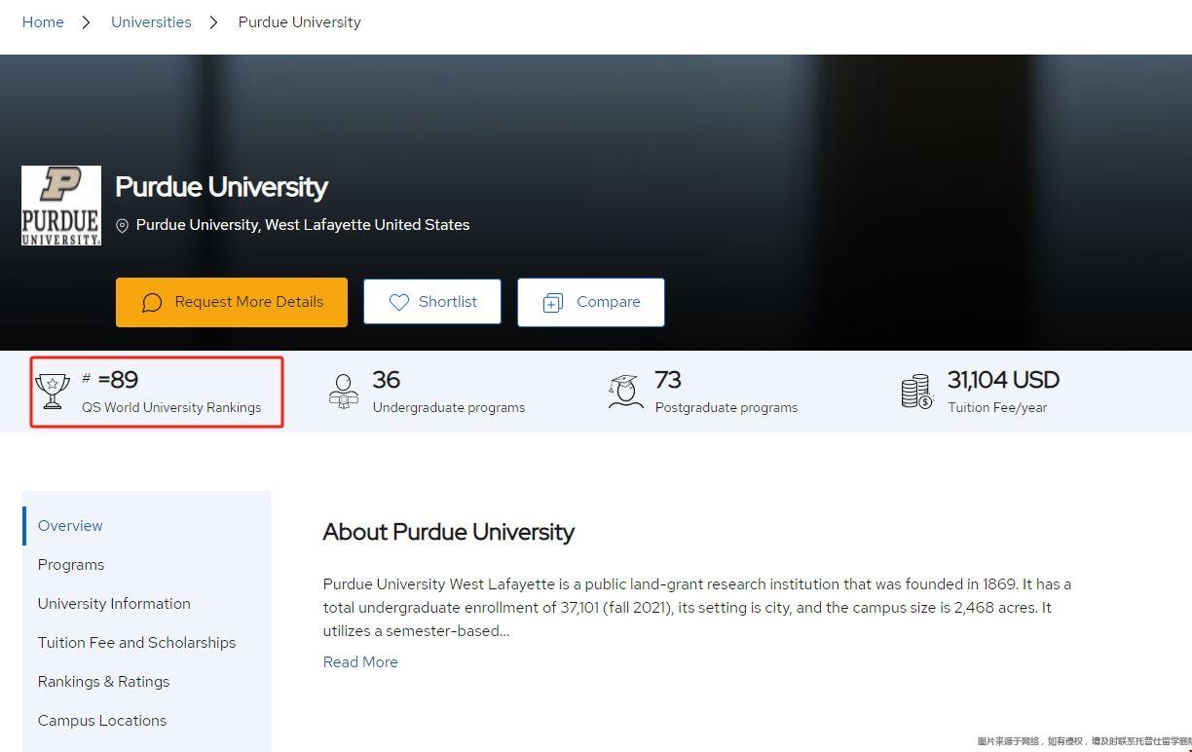Click the tuition fee coins icon
The height and width of the screenshot is (752, 1192).
click(917, 392)
